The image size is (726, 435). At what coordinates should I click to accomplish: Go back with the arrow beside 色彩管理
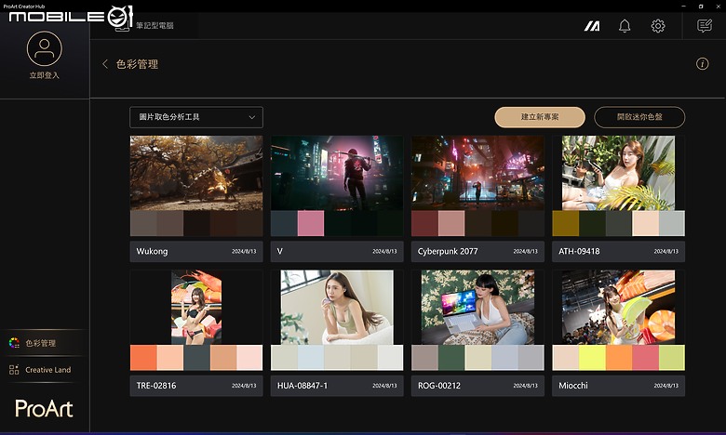pos(105,64)
